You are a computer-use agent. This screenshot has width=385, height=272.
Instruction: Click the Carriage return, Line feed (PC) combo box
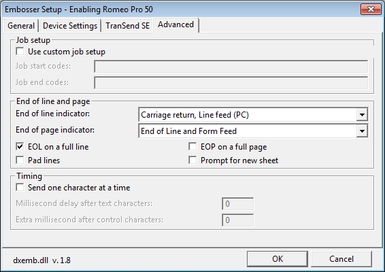tap(253, 115)
